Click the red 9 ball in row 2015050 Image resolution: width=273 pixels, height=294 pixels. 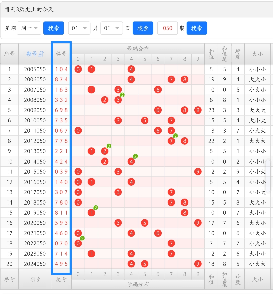[x=198, y=172]
